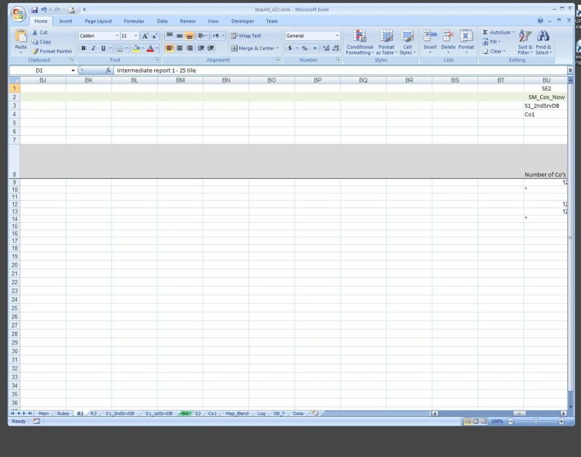Toggle Wrap Text for cell
This screenshot has height=457, width=581.
(246, 35)
